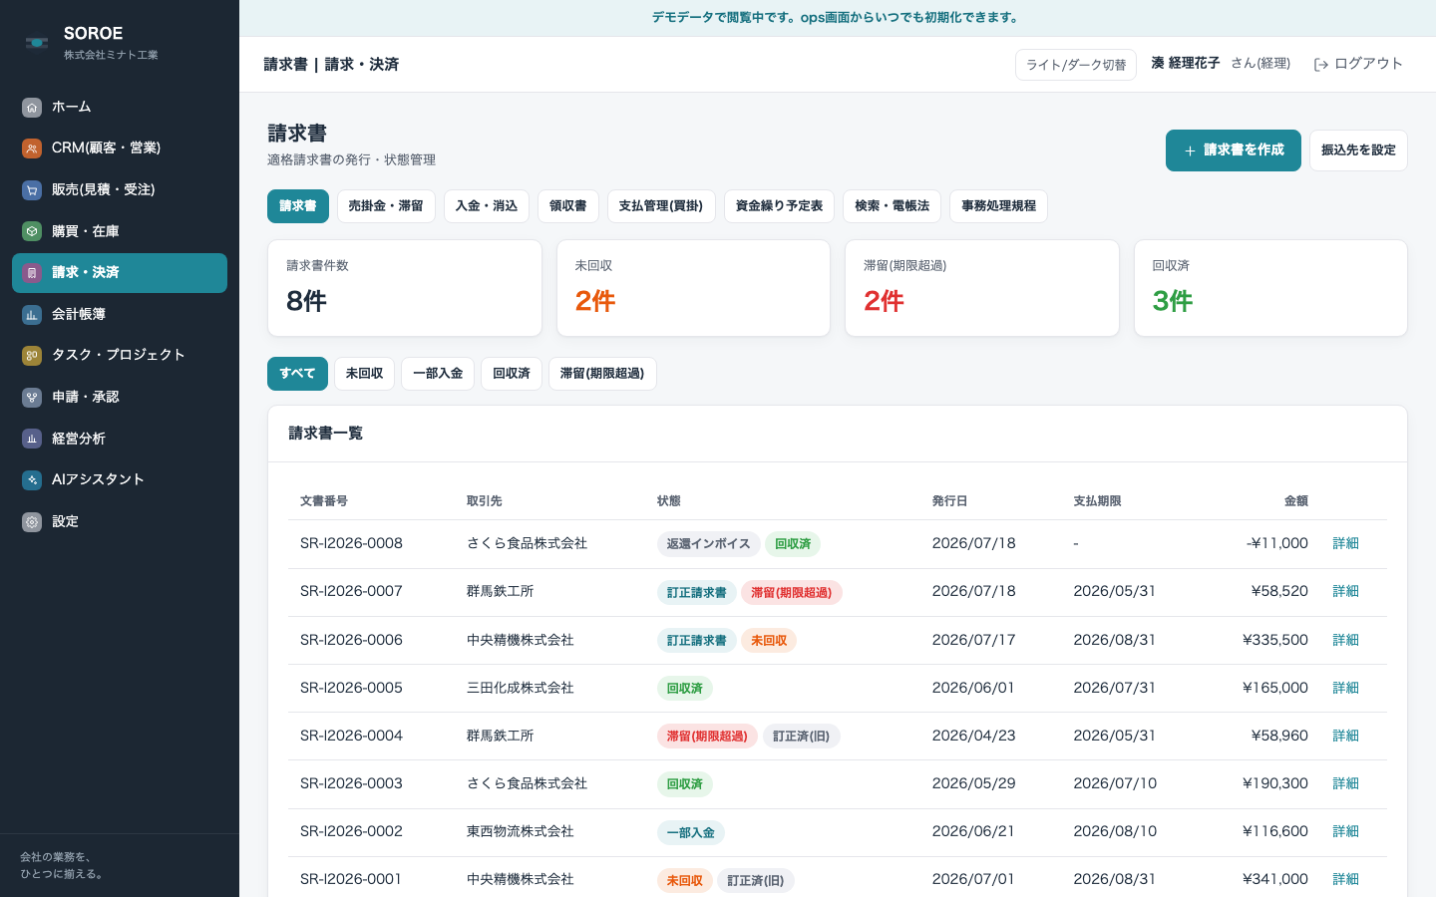Click the 振込先を設定 button
This screenshot has width=1436, height=897.
(x=1358, y=150)
